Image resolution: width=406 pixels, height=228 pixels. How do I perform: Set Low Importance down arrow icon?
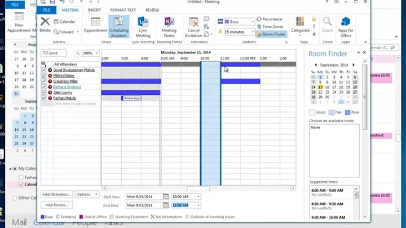(314, 34)
